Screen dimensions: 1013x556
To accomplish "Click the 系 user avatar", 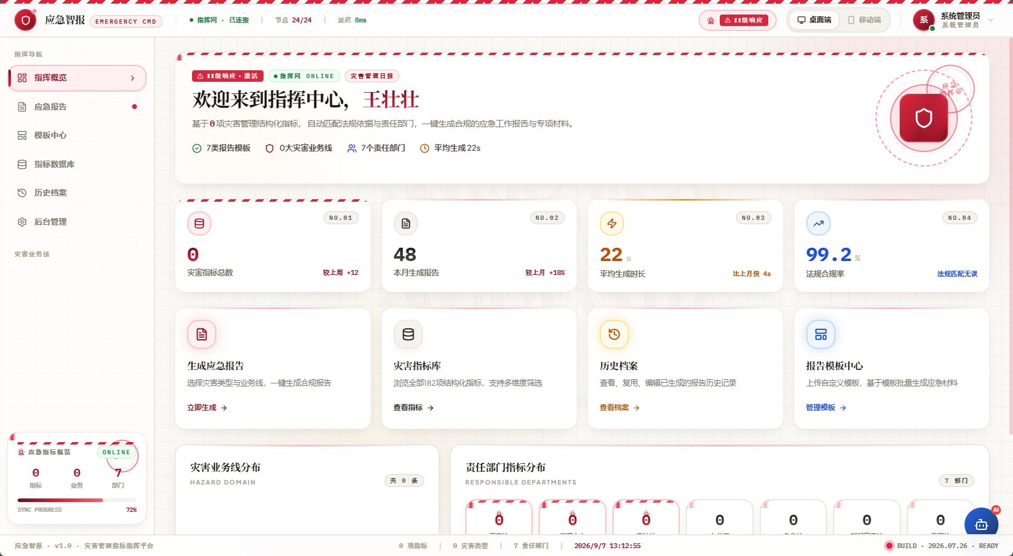I will click(x=924, y=20).
